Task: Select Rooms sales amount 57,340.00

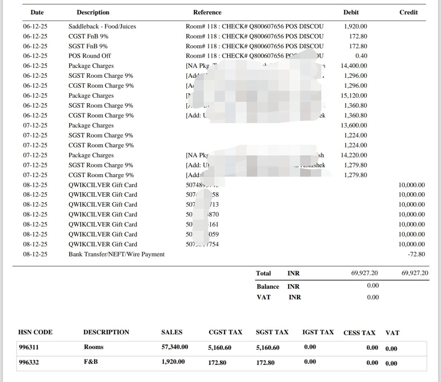Action: 175,347
